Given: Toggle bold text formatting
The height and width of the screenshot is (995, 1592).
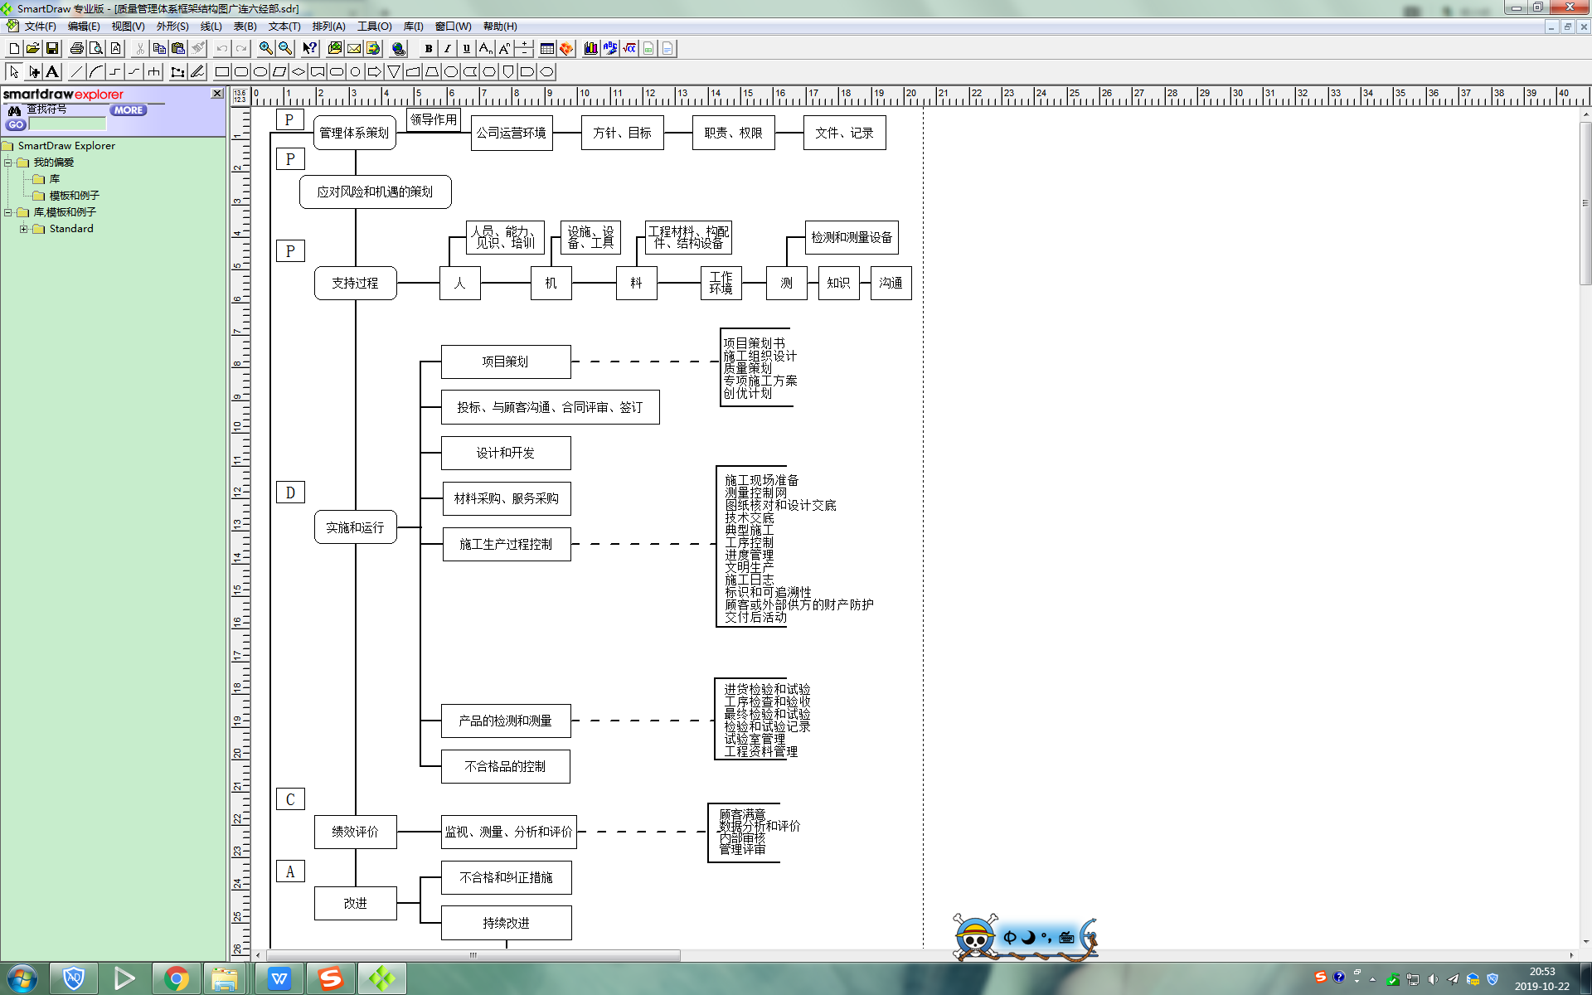Looking at the screenshot, I should point(429,49).
